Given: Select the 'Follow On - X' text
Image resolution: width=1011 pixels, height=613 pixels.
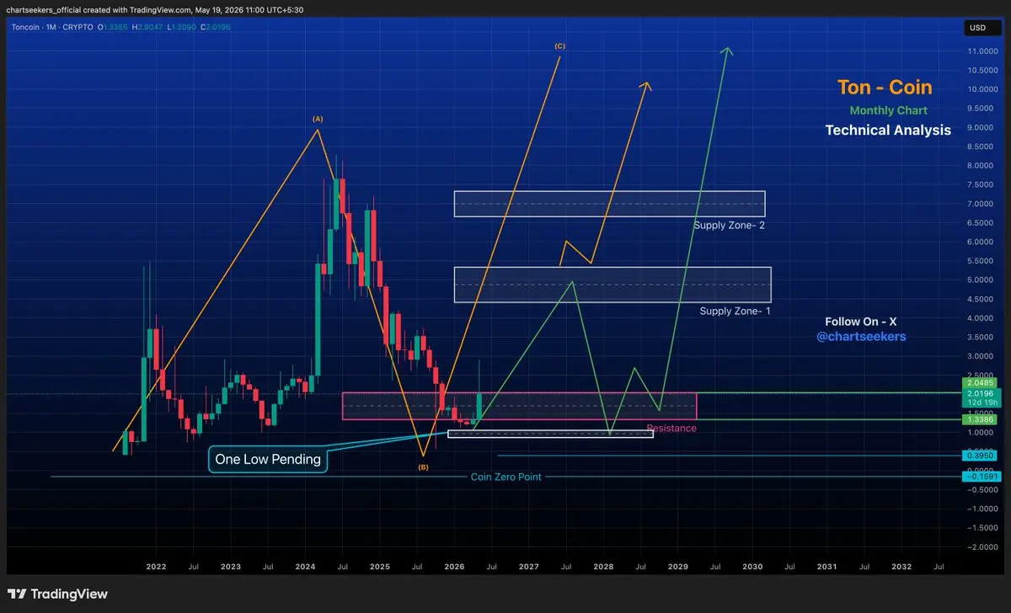Looking at the screenshot, I should click(861, 322).
